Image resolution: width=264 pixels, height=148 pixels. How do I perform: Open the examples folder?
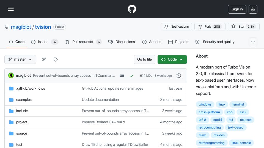coord(24,100)
